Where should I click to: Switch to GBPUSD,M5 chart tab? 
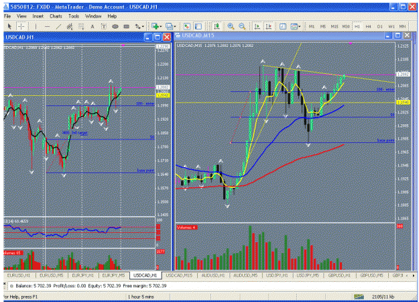[x=371, y=275]
